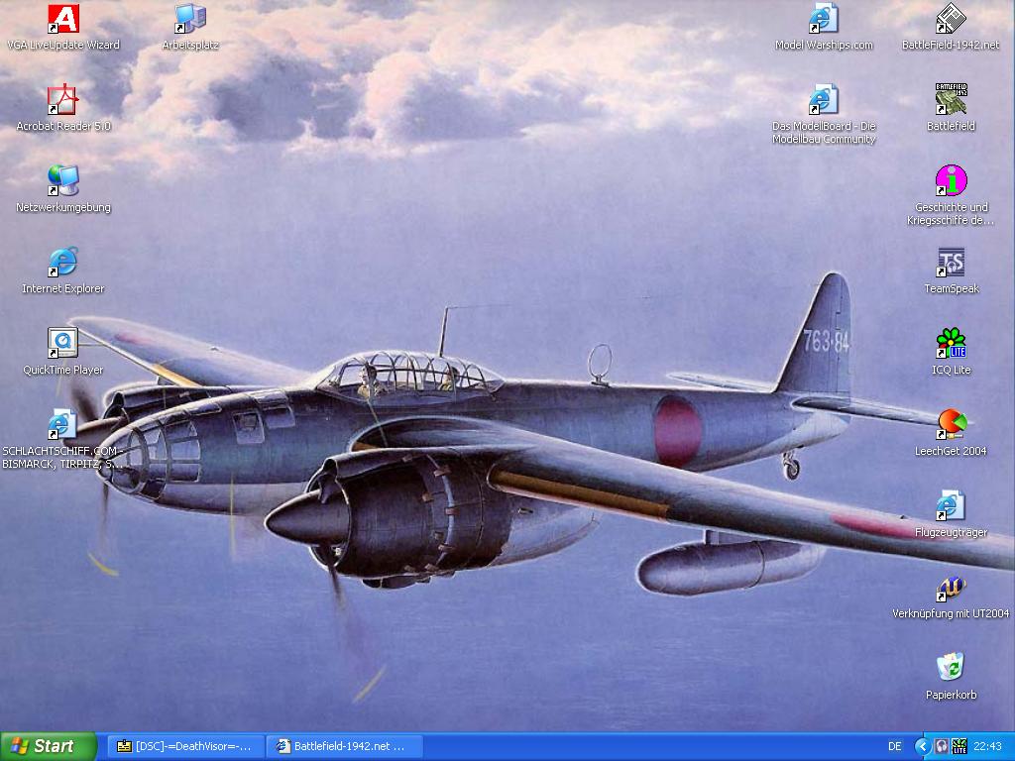The width and height of the screenshot is (1015, 761).
Task: Switch to the [DSC]-=DeathVisor=- taskbar window
Action: click(x=185, y=747)
